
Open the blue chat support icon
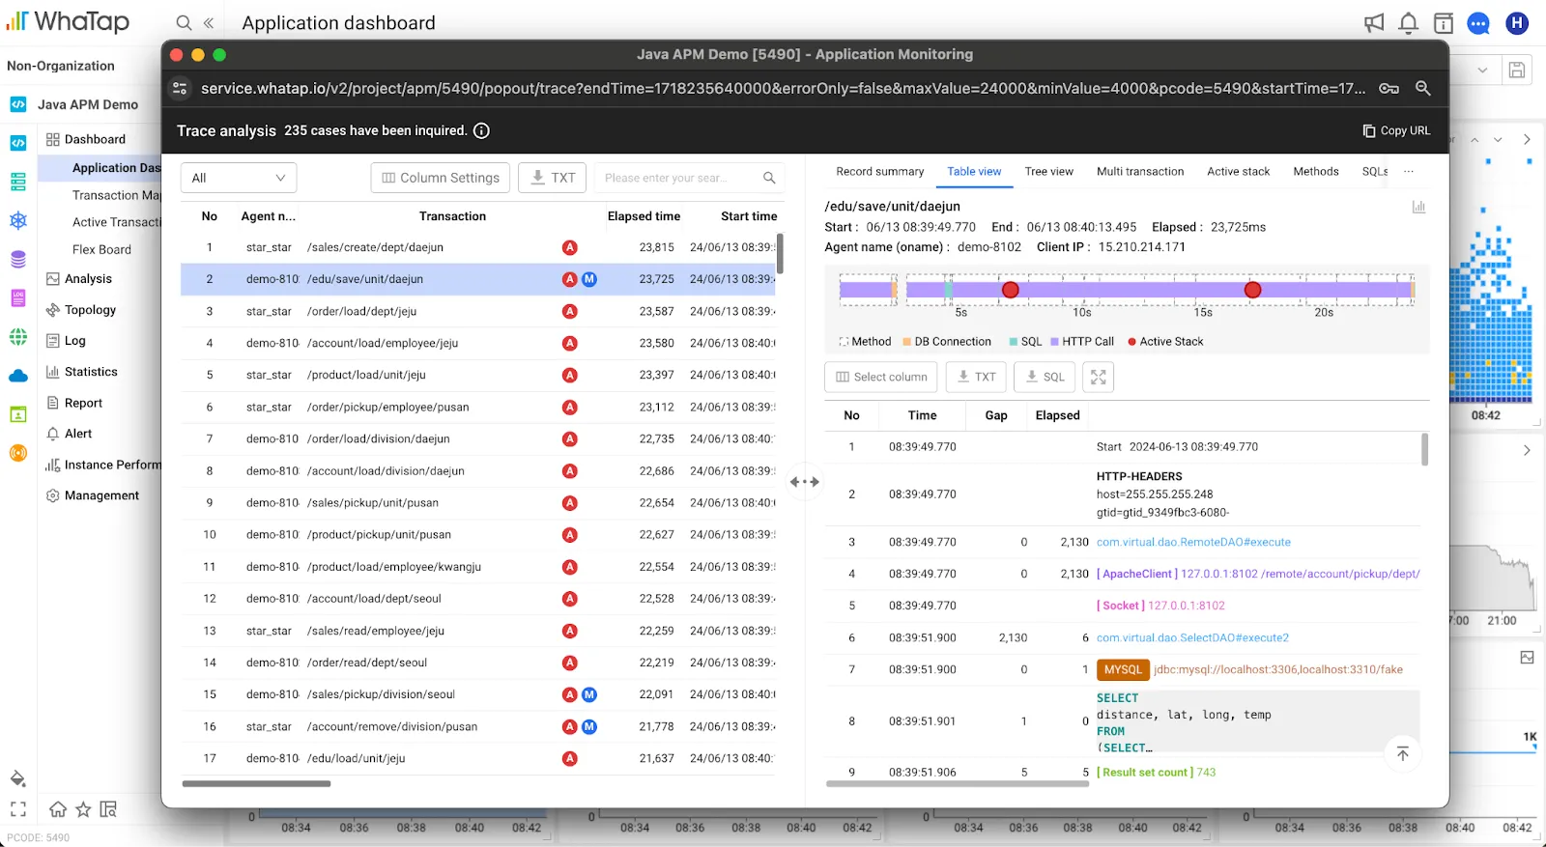[1478, 23]
